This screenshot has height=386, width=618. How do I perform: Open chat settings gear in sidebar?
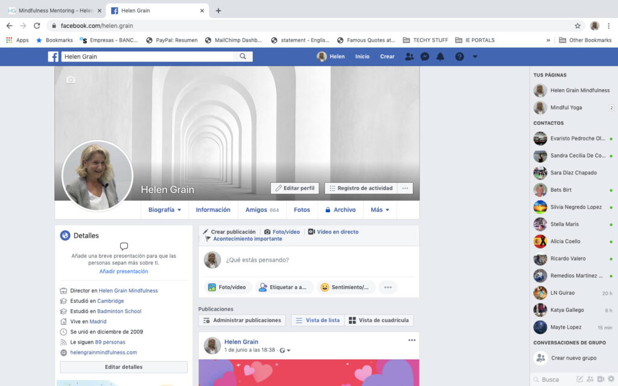tap(611, 379)
